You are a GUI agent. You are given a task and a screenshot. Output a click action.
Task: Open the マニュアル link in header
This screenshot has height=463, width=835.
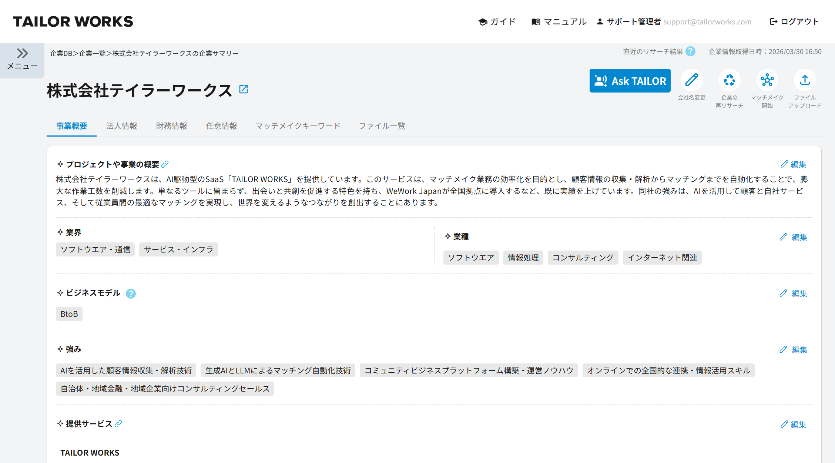559,22
